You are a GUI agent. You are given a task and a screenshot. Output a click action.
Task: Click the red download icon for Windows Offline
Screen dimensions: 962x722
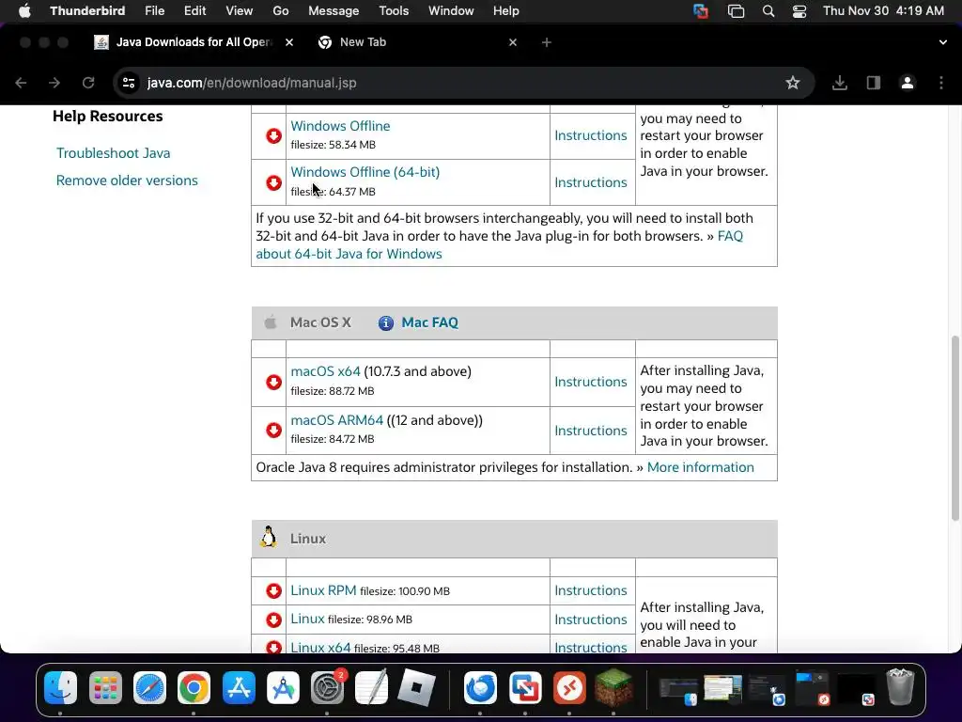(273, 135)
